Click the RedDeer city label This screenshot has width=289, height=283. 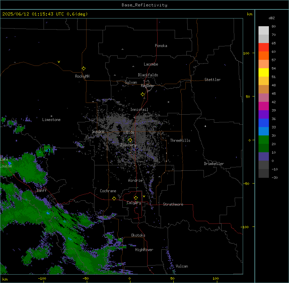pos(148,86)
